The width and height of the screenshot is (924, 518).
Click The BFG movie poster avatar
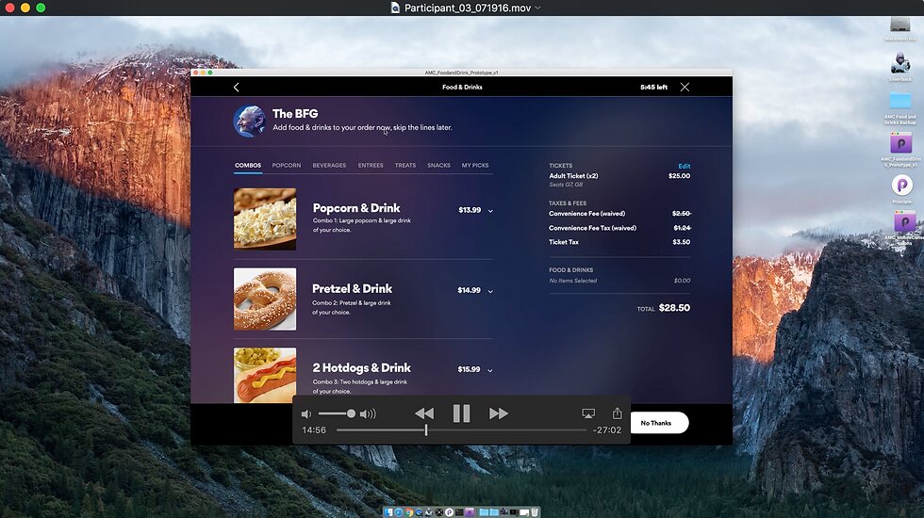click(249, 121)
